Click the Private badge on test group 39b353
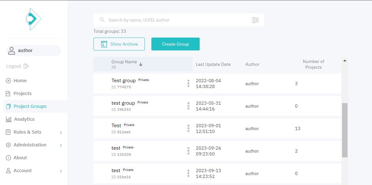This screenshot has height=185, width=372. (143, 102)
